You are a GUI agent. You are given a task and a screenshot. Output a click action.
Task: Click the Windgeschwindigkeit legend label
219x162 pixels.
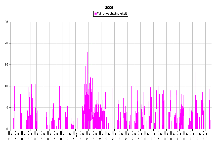click(112, 14)
